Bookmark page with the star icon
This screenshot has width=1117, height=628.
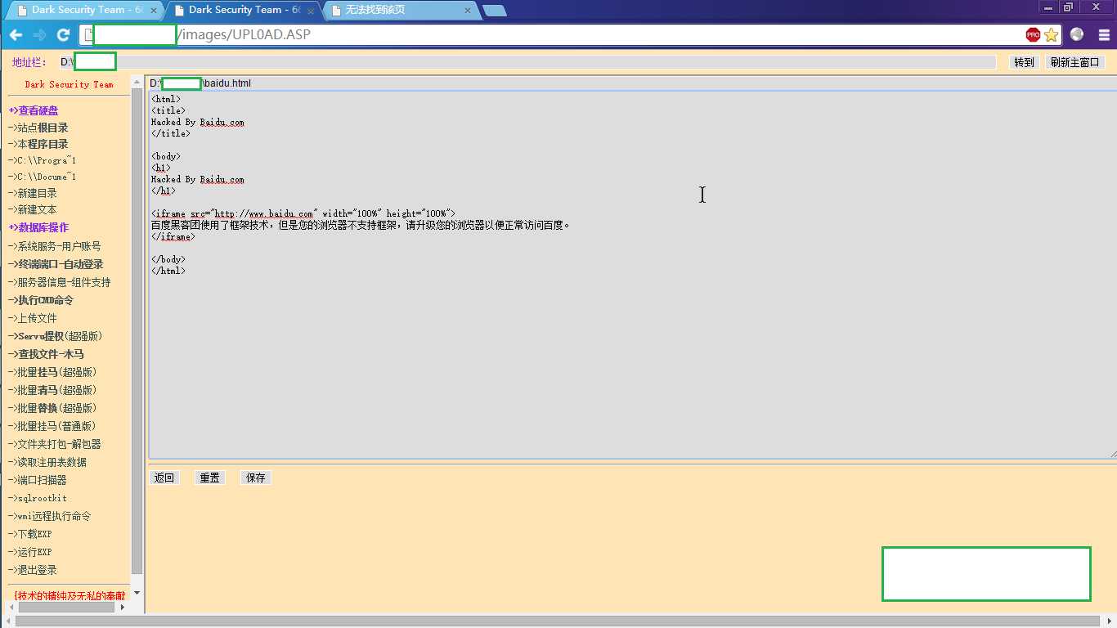click(x=1051, y=34)
